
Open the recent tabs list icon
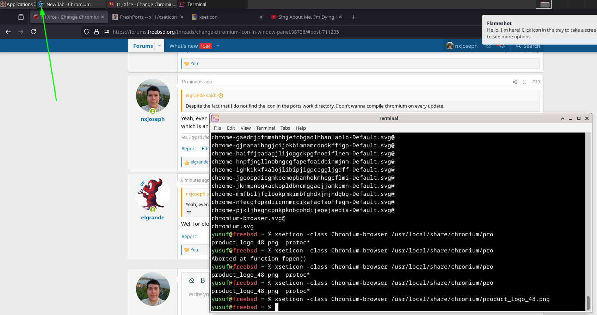pos(21,17)
